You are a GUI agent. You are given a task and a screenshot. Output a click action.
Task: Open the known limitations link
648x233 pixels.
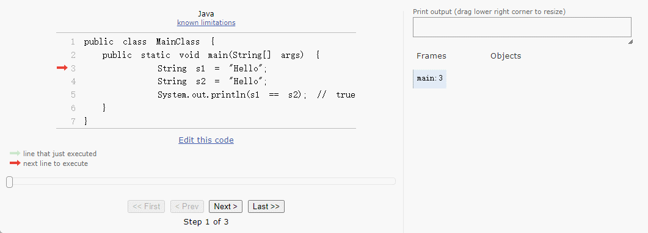pos(206,23)
